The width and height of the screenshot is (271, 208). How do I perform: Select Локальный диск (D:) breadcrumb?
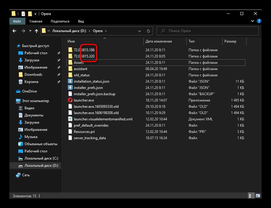[69, 31]
